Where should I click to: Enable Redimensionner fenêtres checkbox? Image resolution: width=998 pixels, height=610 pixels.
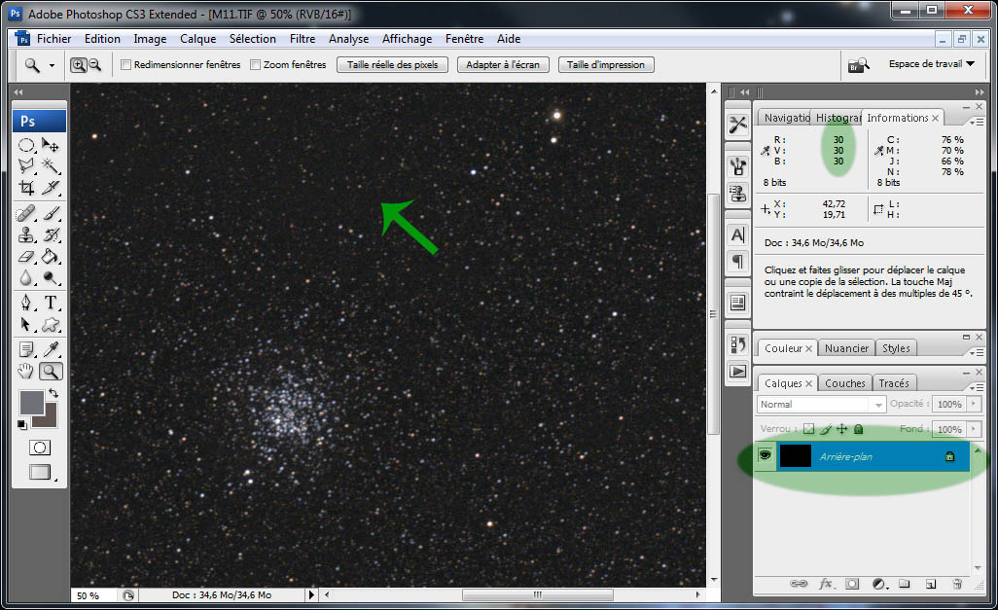click(126, 65)
